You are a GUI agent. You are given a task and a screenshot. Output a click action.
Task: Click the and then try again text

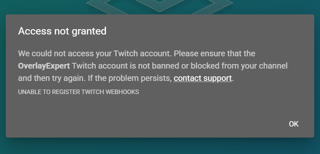coord(52,78)
